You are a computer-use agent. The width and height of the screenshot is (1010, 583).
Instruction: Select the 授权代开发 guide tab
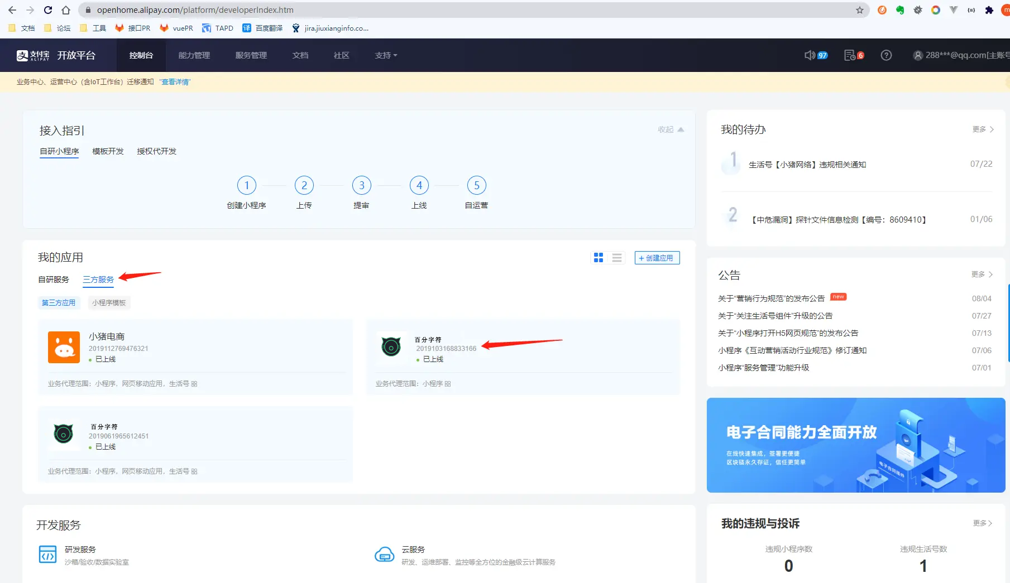157,151
